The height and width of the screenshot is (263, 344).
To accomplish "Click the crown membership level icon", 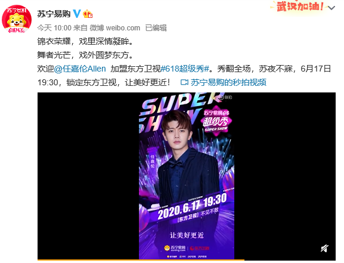I will 88,14.
